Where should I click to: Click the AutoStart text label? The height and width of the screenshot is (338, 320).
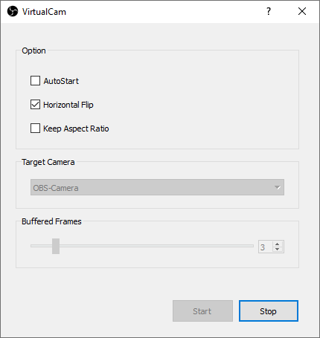pos(61,81)
